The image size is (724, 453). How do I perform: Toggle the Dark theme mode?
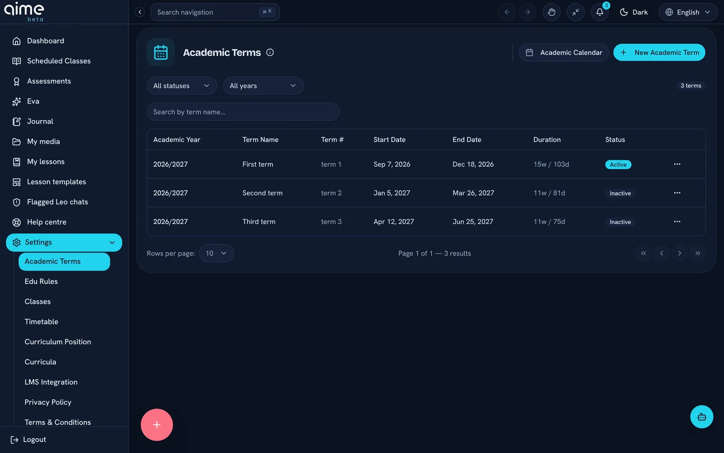pyautogui.click(x=633, y=12)
